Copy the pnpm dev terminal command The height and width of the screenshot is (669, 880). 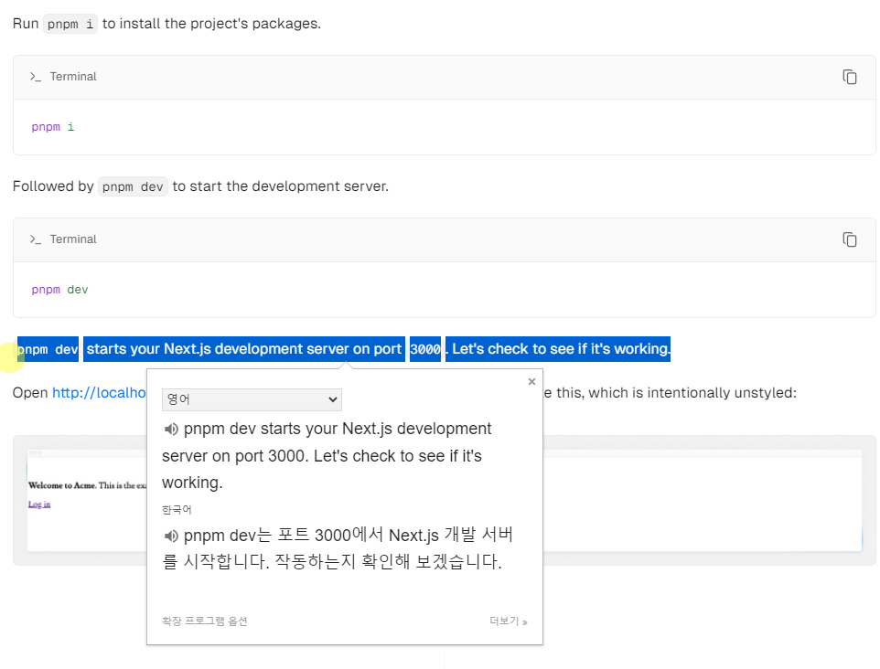(849, 239)
